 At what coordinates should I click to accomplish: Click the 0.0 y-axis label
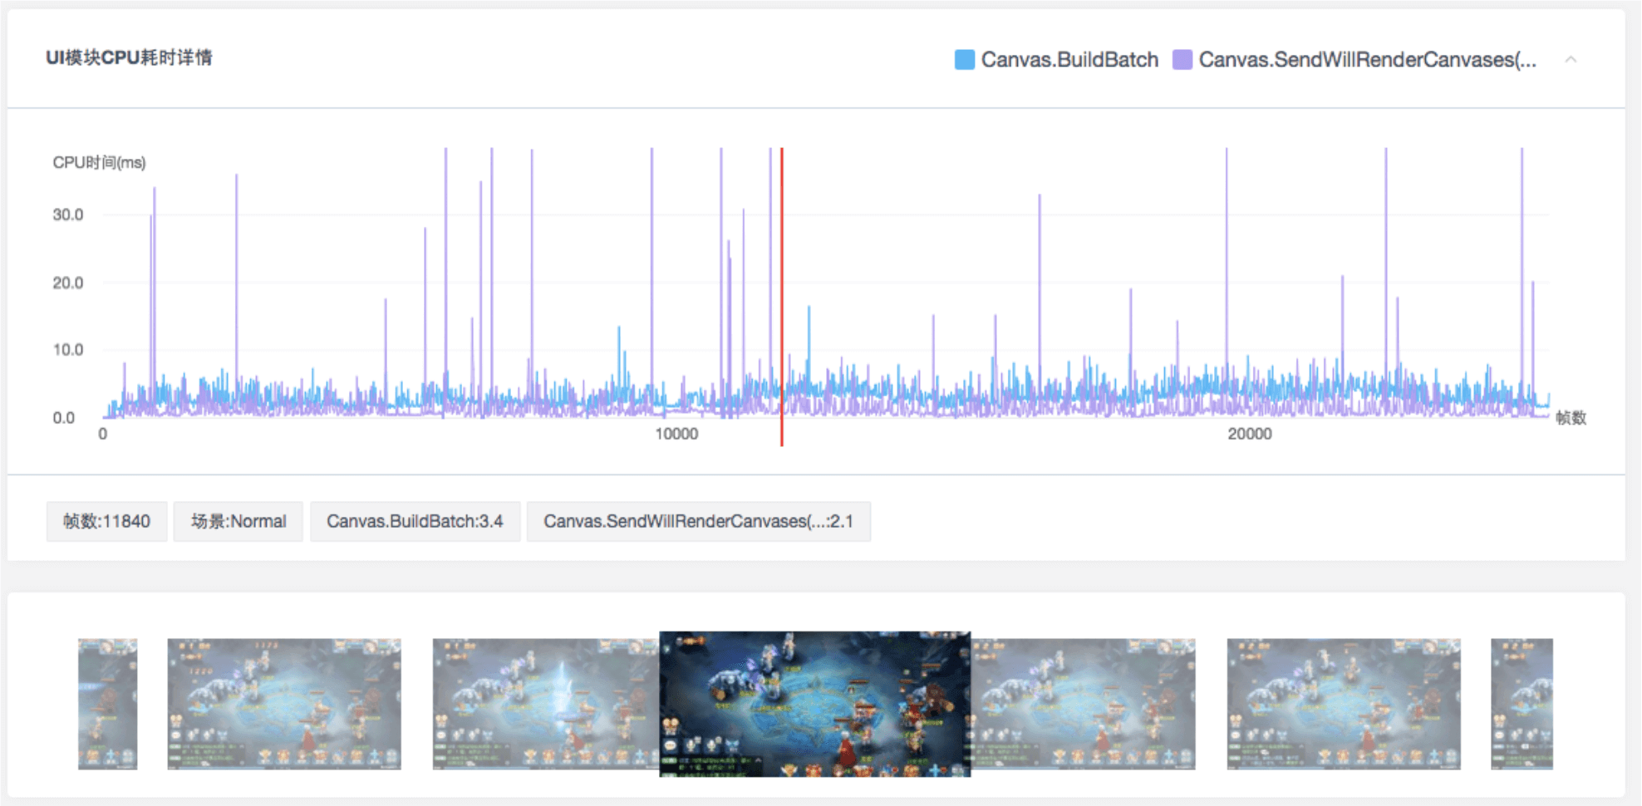click(x=64, y=418)
